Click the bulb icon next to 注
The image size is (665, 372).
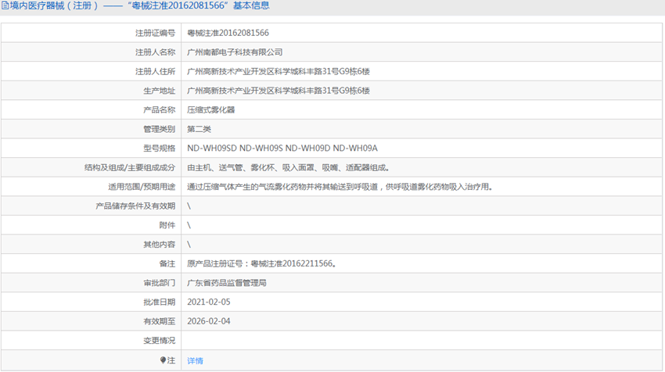[x=163, y=360]
